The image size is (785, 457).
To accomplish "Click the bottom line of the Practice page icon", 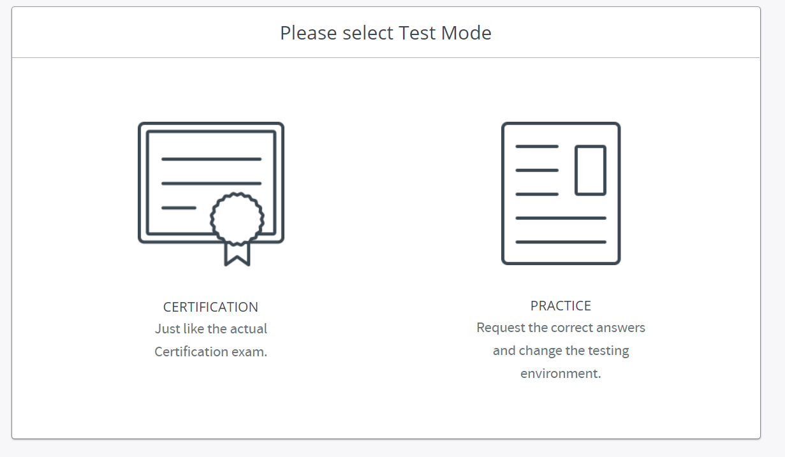I will 561,242.
